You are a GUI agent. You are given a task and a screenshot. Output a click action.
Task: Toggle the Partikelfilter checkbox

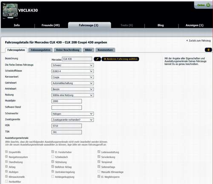[6, 181]
